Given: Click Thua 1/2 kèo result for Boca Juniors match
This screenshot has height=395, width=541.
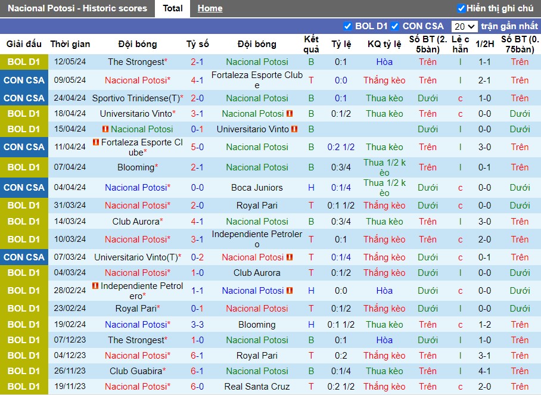Looking at the screenshot, I should coord(384,188).
